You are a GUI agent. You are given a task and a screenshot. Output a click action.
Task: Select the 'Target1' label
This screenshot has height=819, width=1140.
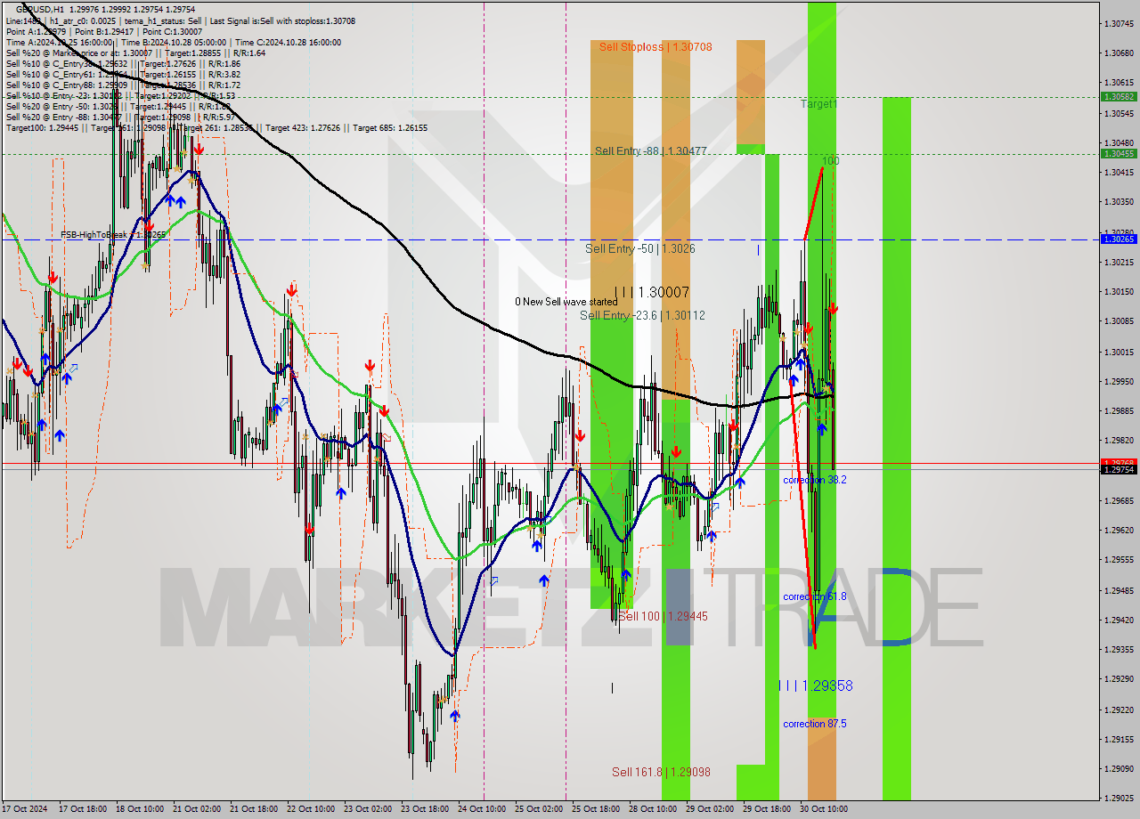coord(818,104)
